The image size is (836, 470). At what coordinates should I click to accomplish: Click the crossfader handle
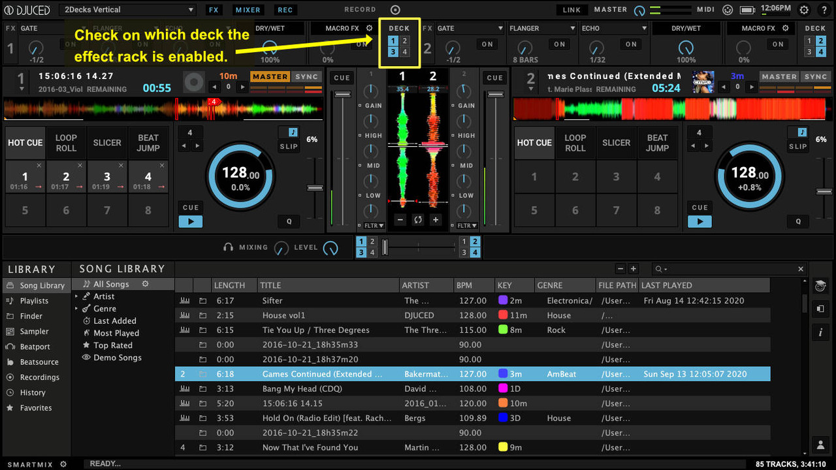click(x=385, y=247)
